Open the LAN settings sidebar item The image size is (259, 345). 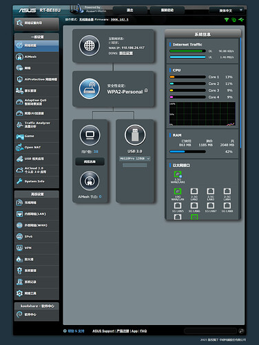(x=37, y=214)
